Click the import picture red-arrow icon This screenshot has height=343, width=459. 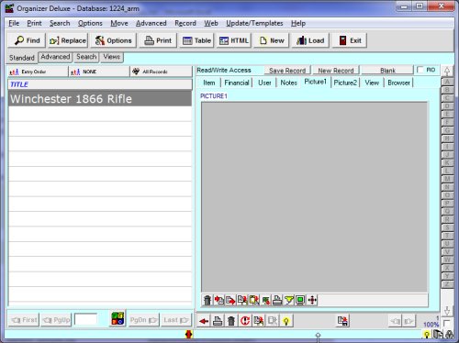pyautogui.click(x=219, y=300)
